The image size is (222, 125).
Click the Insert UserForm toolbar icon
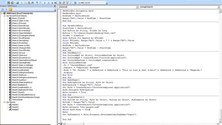point(12,3)
